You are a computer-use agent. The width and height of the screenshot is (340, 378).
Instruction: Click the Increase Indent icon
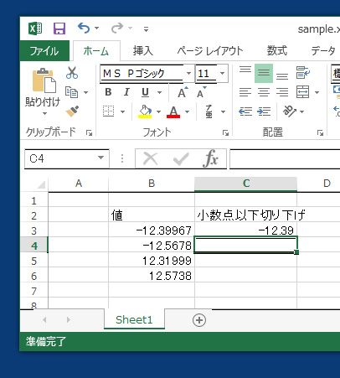click(264, 111)
